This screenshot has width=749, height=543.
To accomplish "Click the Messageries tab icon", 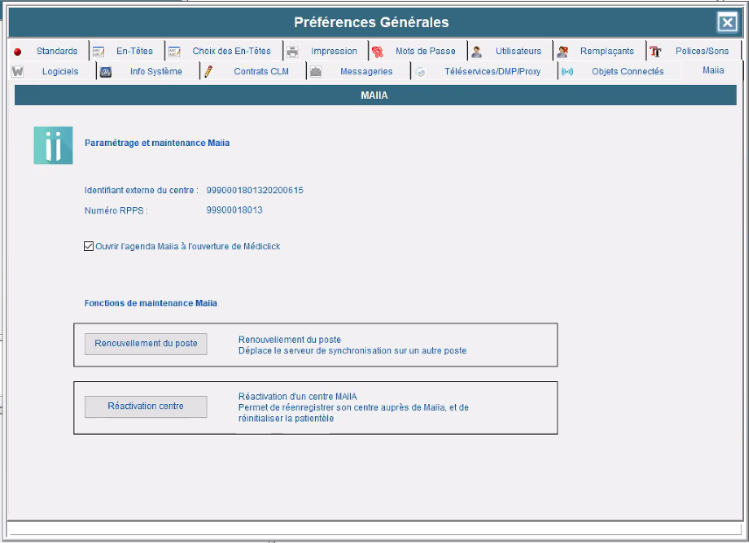I will [x=316, y=72].
